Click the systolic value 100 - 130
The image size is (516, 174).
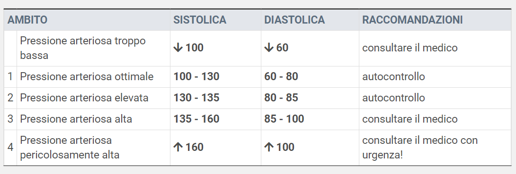[x=196, y=77]
